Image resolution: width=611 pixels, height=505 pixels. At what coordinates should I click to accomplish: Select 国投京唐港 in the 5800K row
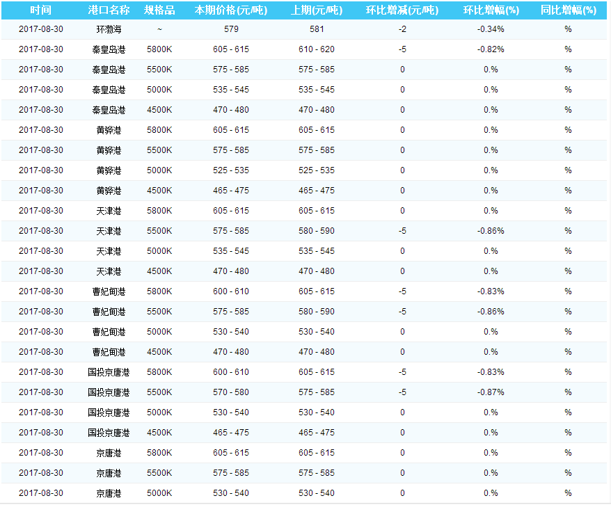tap(109, 372)
